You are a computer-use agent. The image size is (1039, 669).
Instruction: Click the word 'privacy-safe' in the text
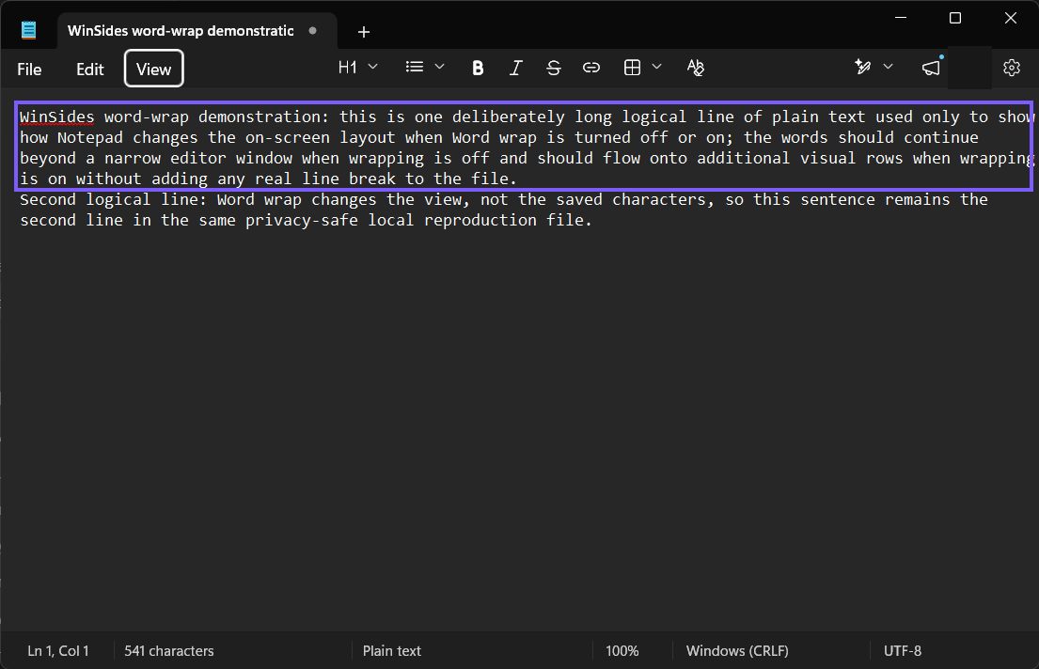(x=302, y=220)
